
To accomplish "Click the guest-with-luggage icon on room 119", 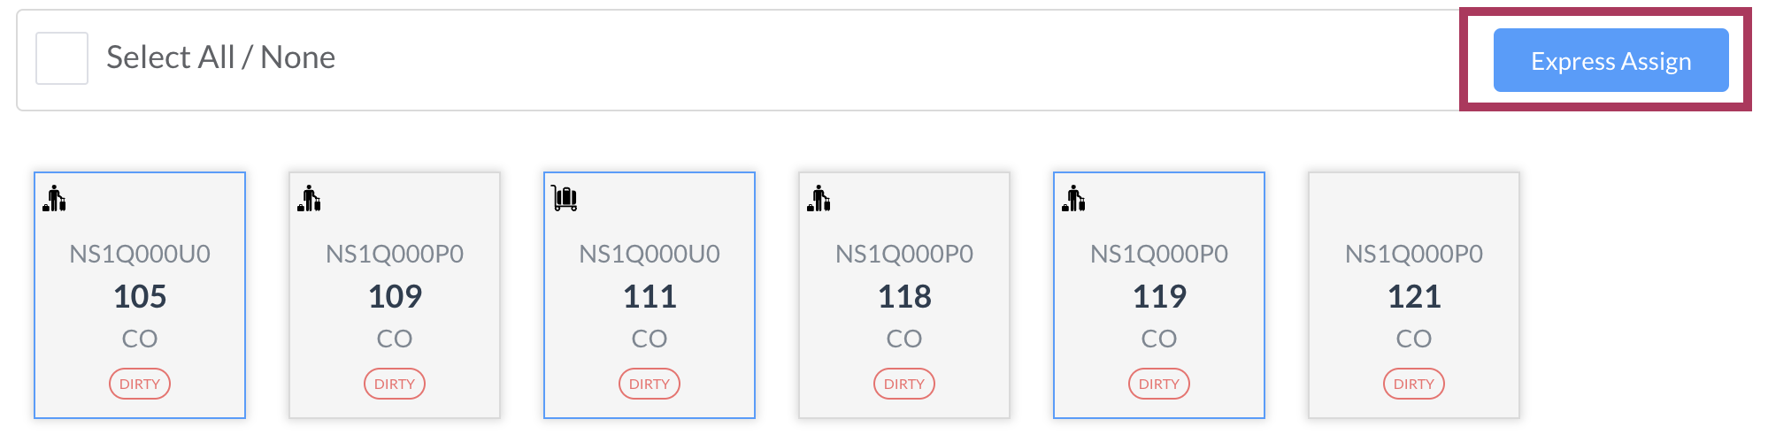I will [1074, 198].
